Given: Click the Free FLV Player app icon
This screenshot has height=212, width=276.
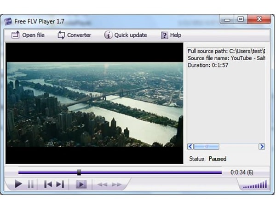Looking at the screenshot, I should point(8,22).
